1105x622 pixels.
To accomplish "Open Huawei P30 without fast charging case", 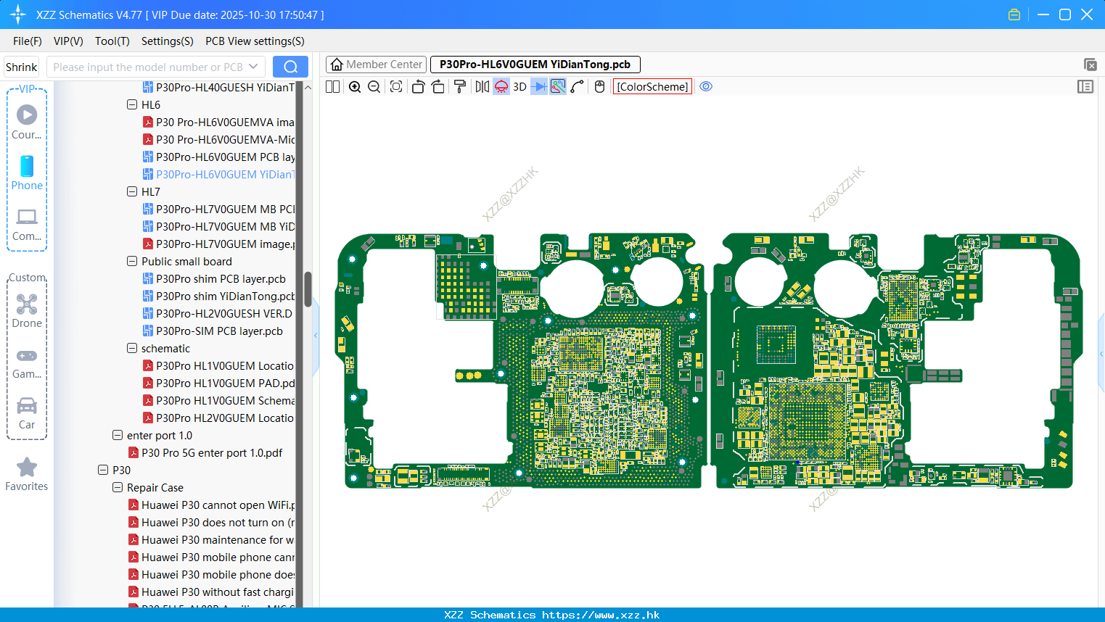I will pos(211,592).
